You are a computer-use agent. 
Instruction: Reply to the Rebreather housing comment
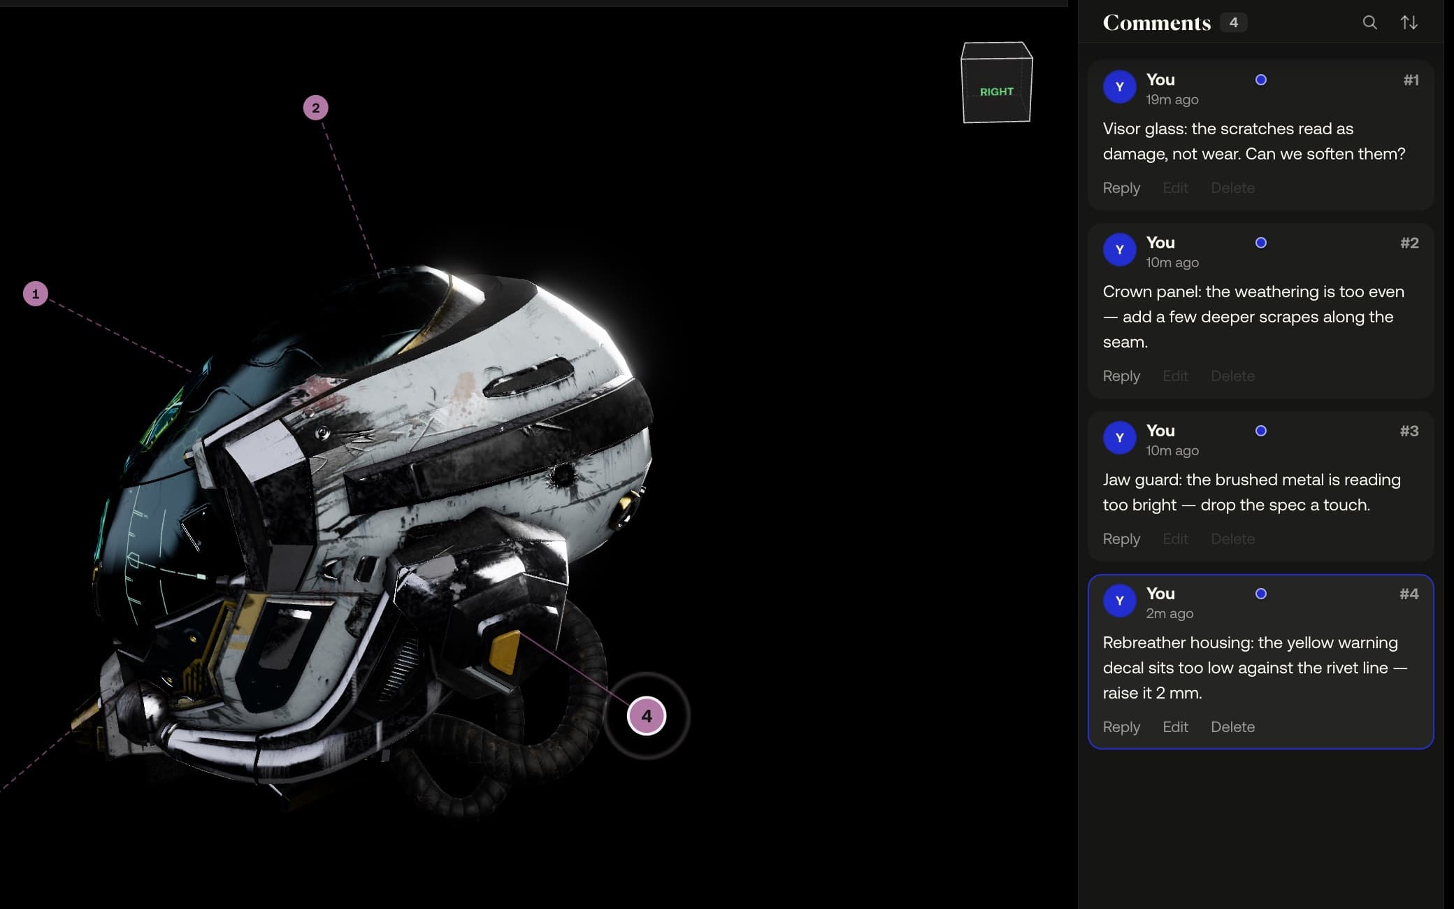[x=1121, y=727]
